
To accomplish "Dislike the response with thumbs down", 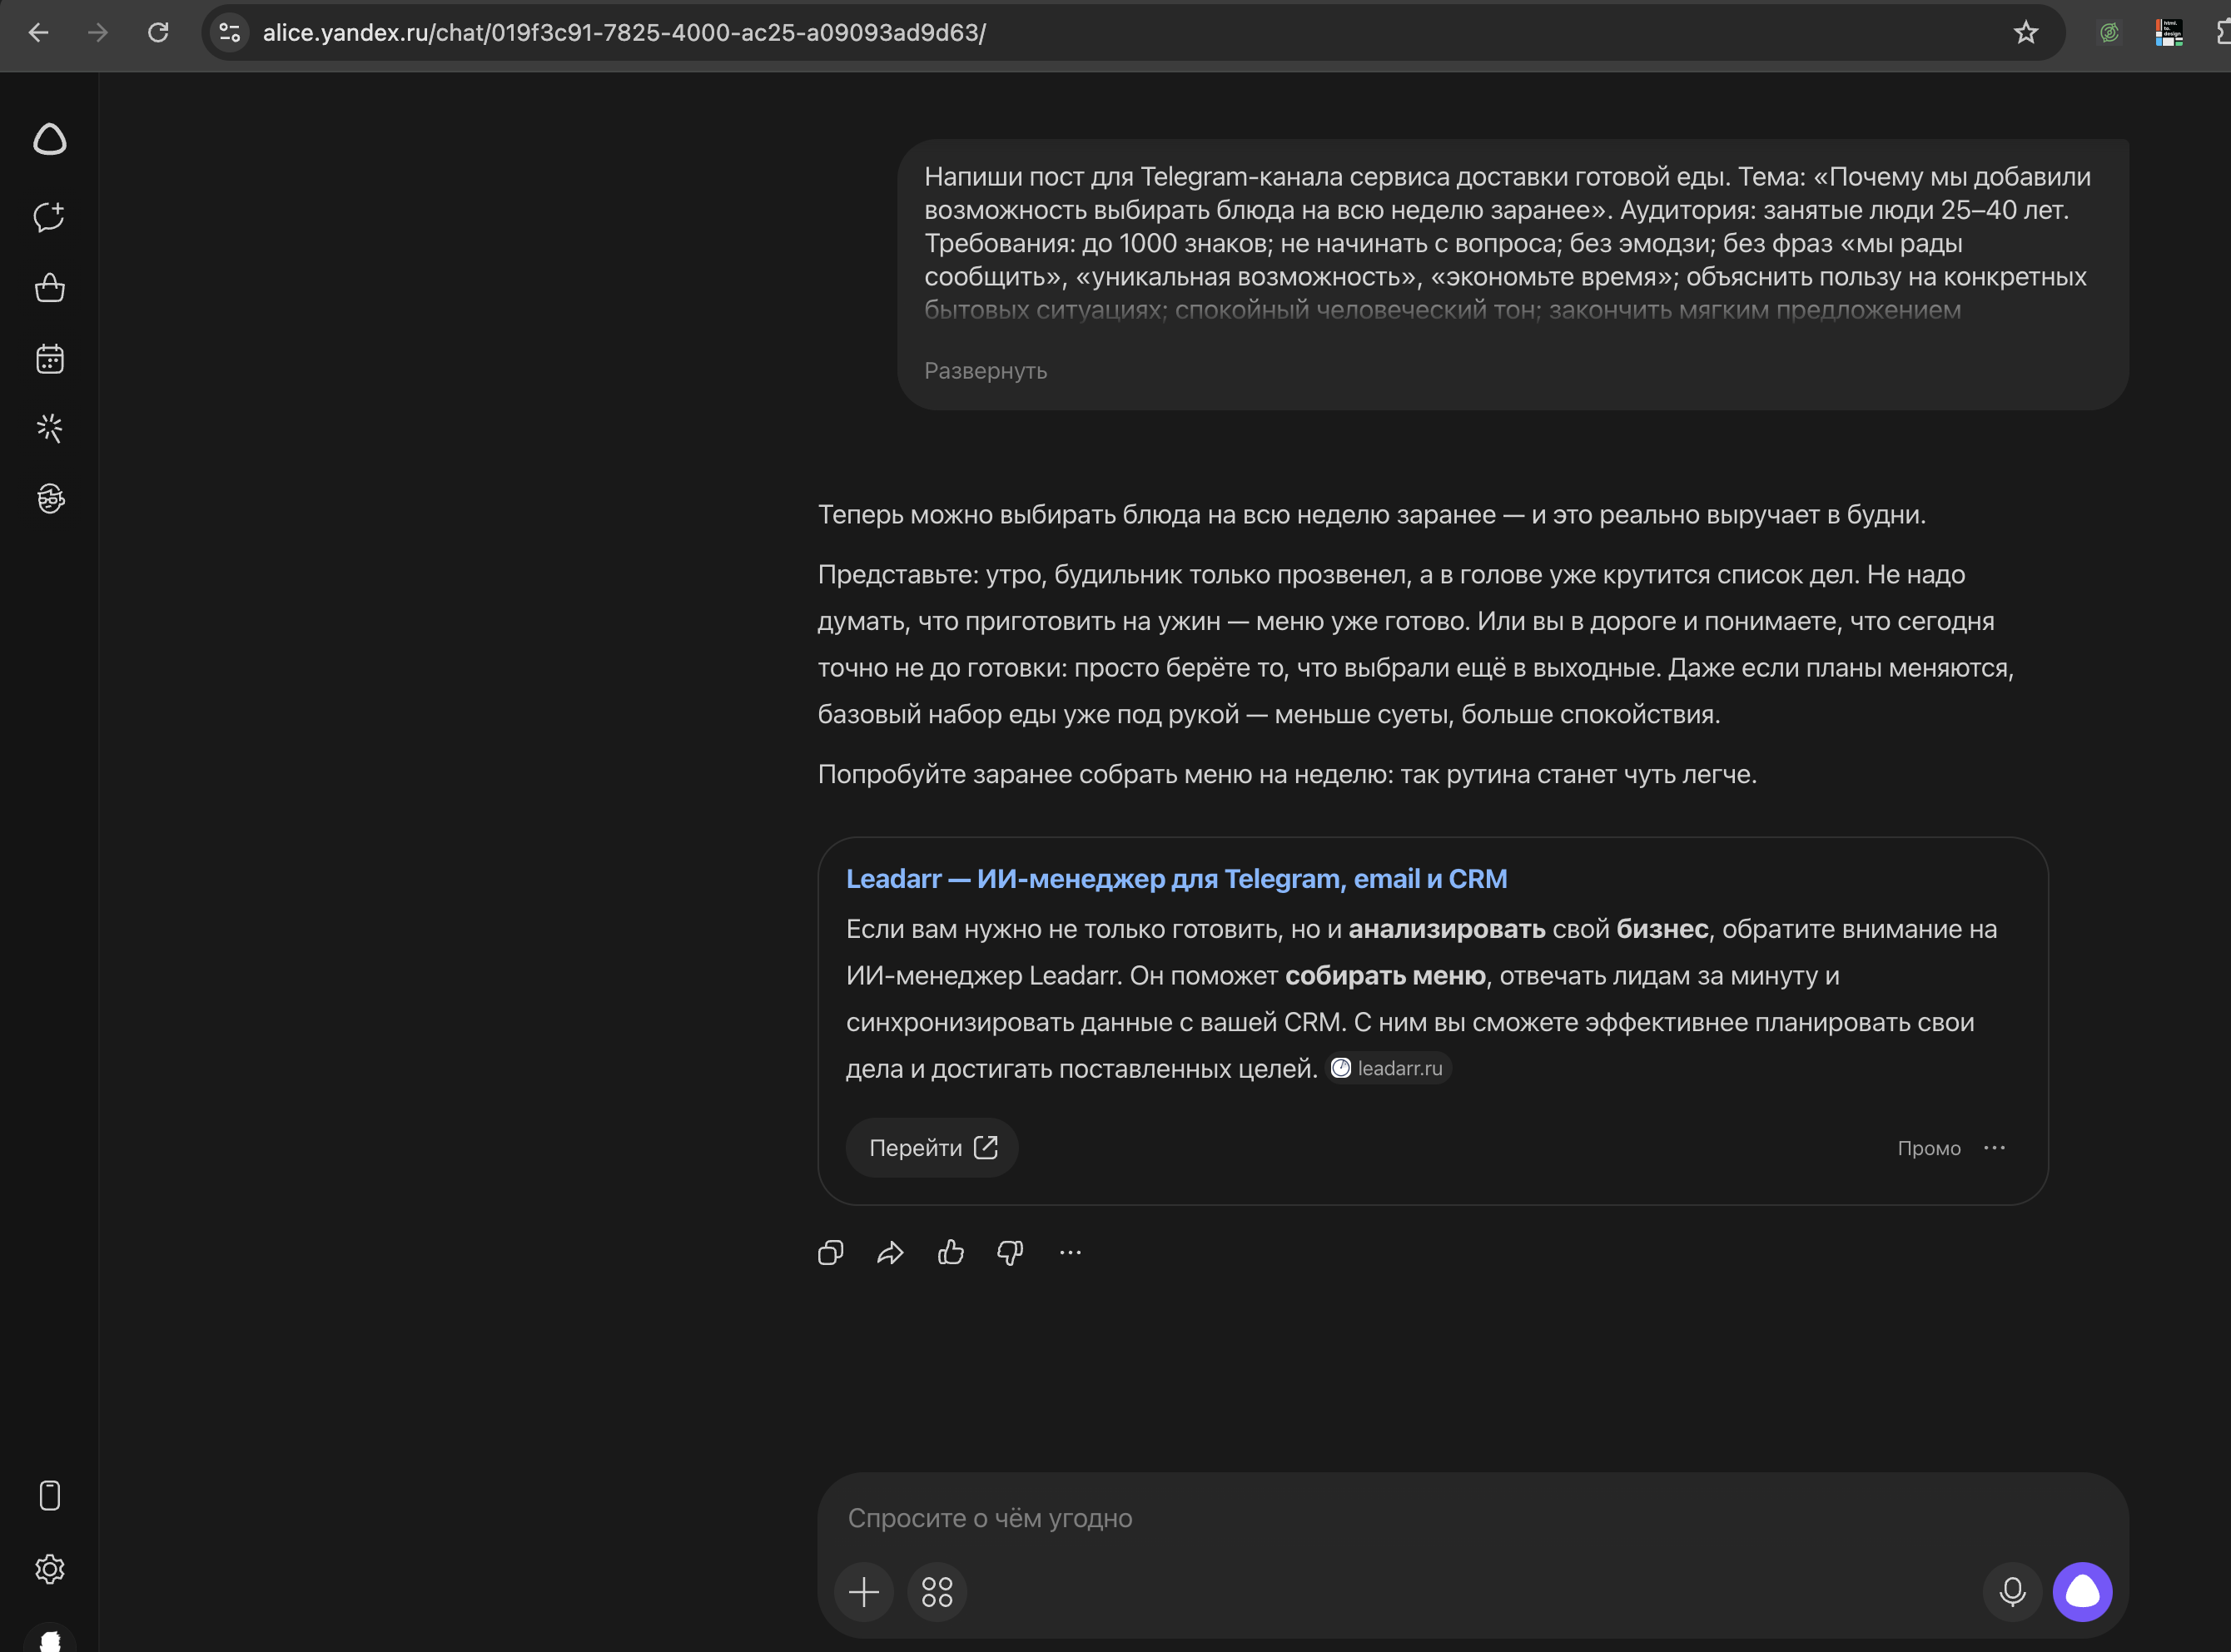I will coord(1010,1252).
